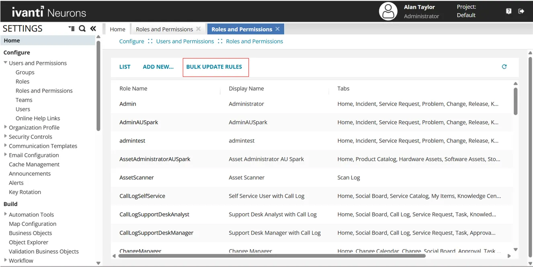Open the settings tree view icon
The image size is (533, 267).
pos(72,28)
